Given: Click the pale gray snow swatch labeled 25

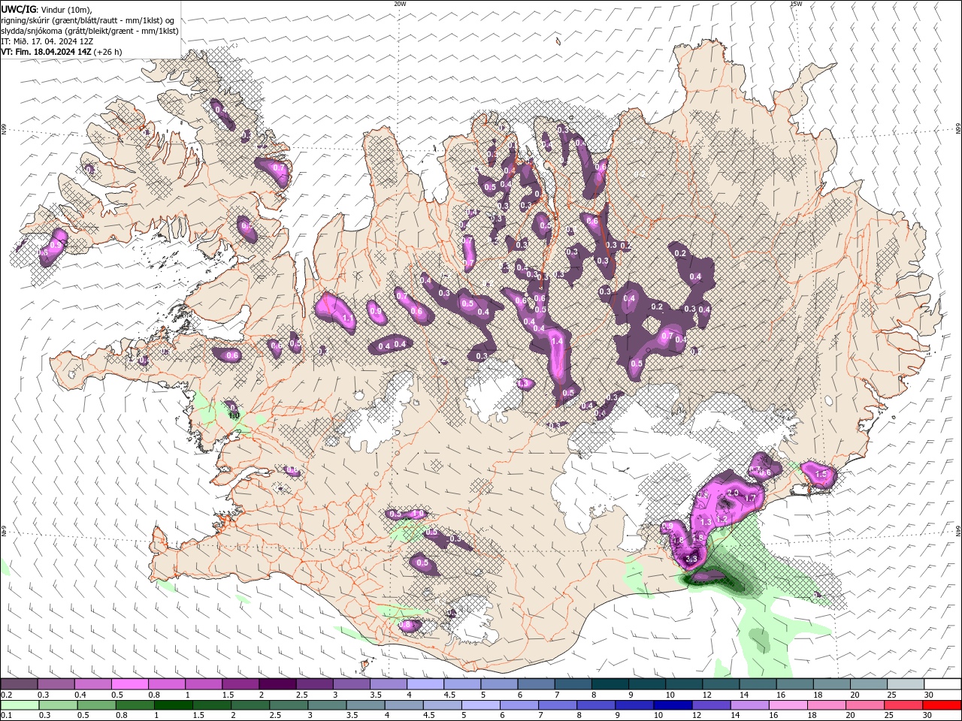Looking at the screenshot, I should pyautogui.click(x=906, y=684).
